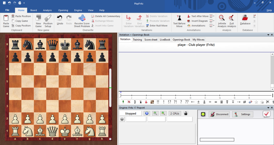Viewport: 274px width, 145px height.
Task: Expand the Engine pane options arrow
Action: pyautogui.click(x=268, y=108)
